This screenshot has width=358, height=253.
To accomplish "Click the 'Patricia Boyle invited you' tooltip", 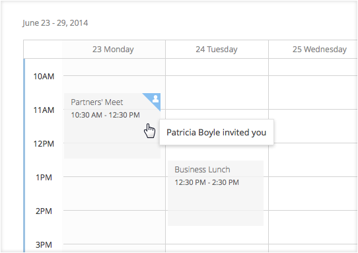I will [217, 132].
